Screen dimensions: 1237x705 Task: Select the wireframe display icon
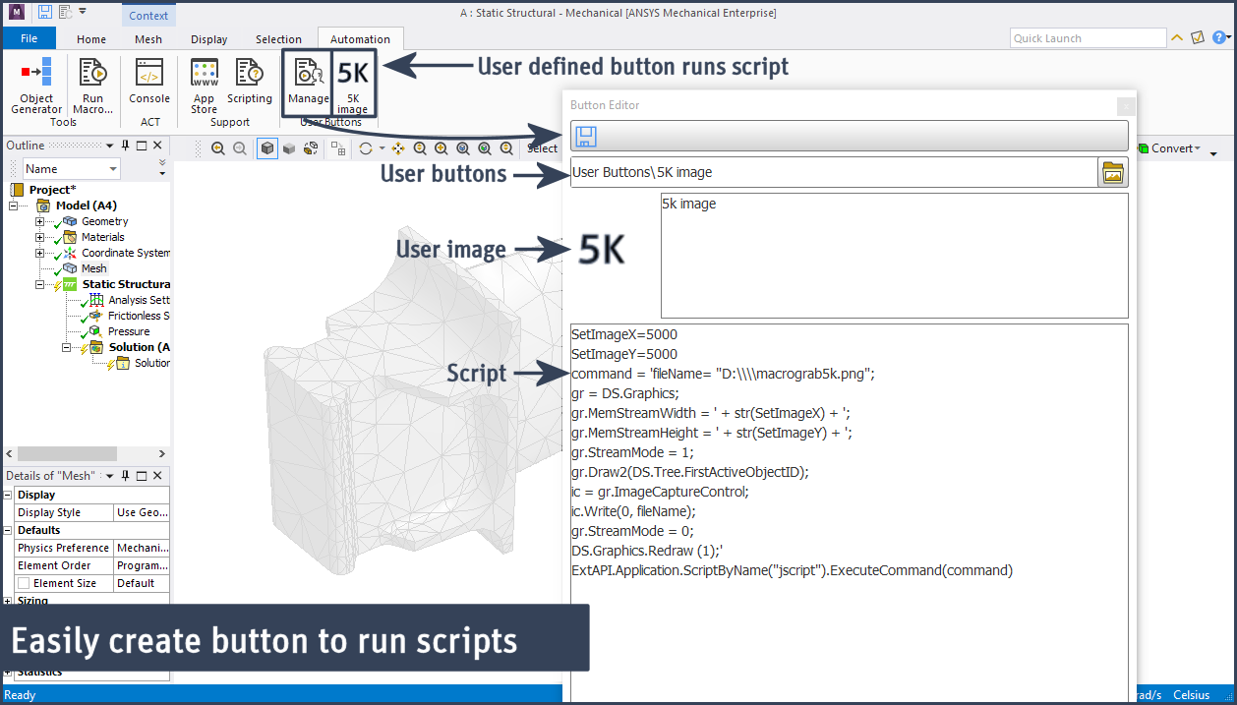pyautogui.click(x=311, y=148)
